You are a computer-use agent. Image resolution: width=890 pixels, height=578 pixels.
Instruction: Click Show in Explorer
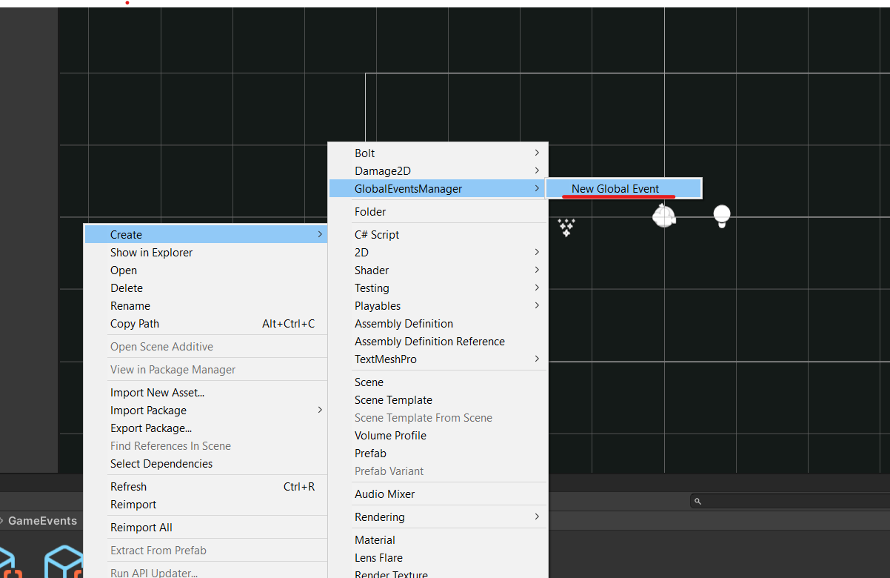pos(151,252)
